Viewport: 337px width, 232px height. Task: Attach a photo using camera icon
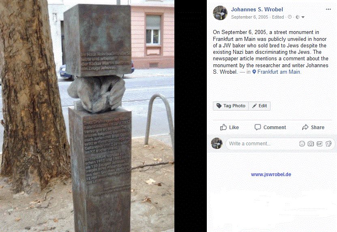(311, 144)
